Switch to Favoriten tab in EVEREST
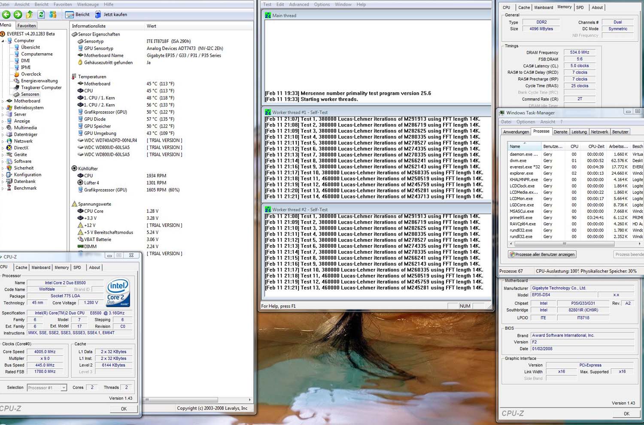This screenshot has height=425, width=644. click(27, 25)
